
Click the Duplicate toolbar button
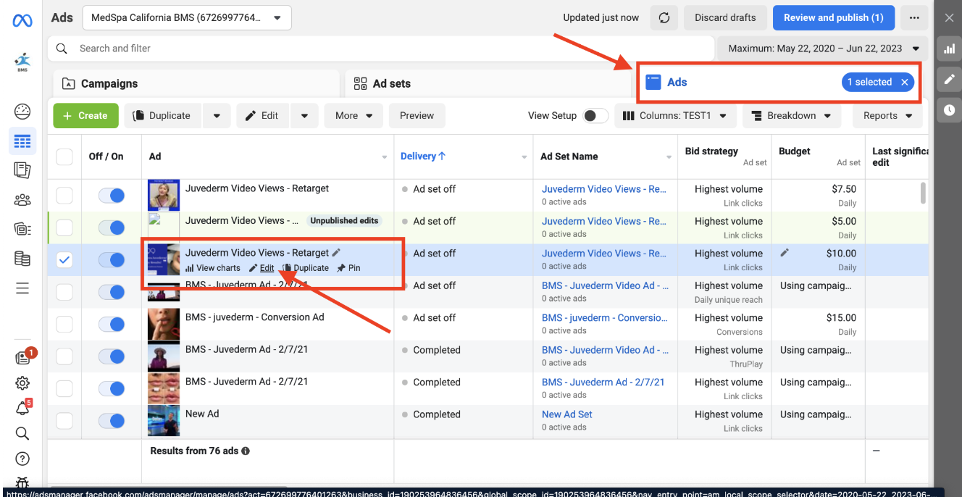[x=164, y=116]
